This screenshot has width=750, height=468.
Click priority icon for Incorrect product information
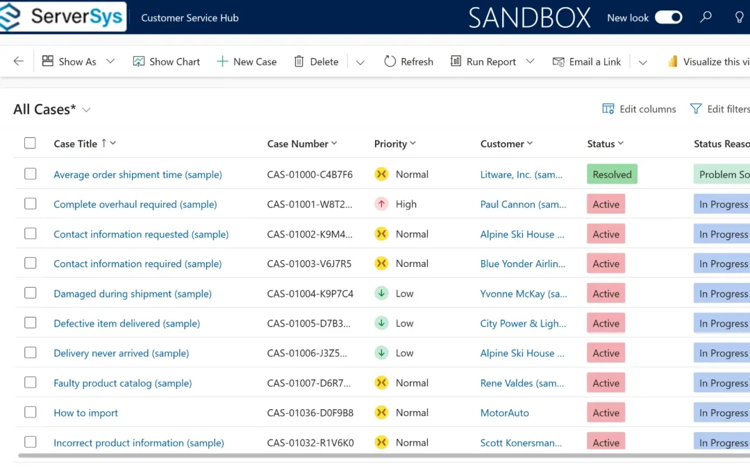(381, 442)
